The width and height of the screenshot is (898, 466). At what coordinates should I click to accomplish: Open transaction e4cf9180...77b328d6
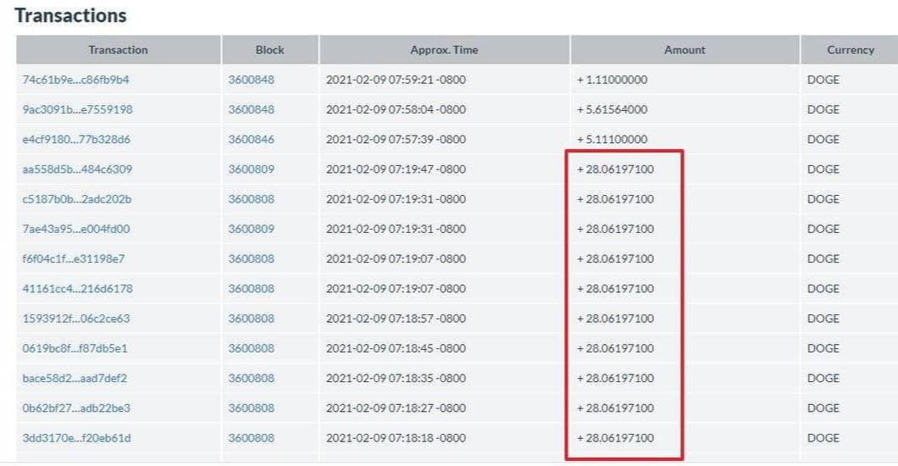[76, 139]
